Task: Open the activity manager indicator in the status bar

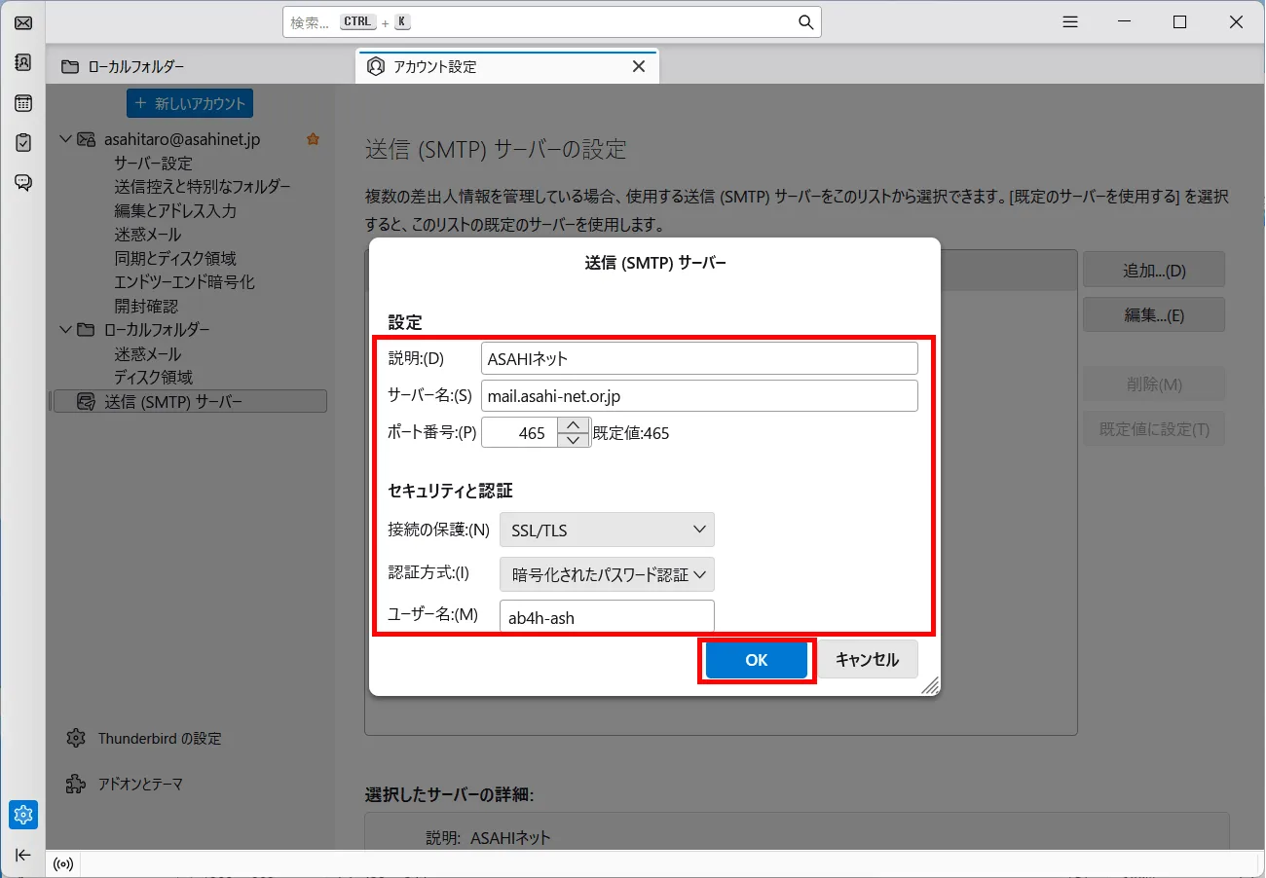Action: 63,864
